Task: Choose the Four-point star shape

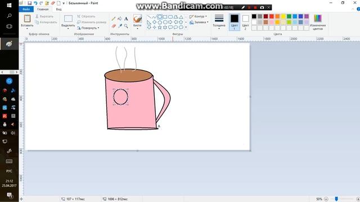Action: (x=154, y=27)
